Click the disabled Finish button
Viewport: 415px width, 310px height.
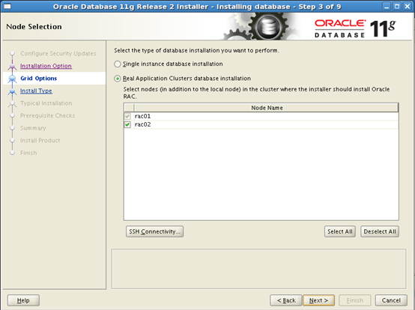[x=354, y=300]
